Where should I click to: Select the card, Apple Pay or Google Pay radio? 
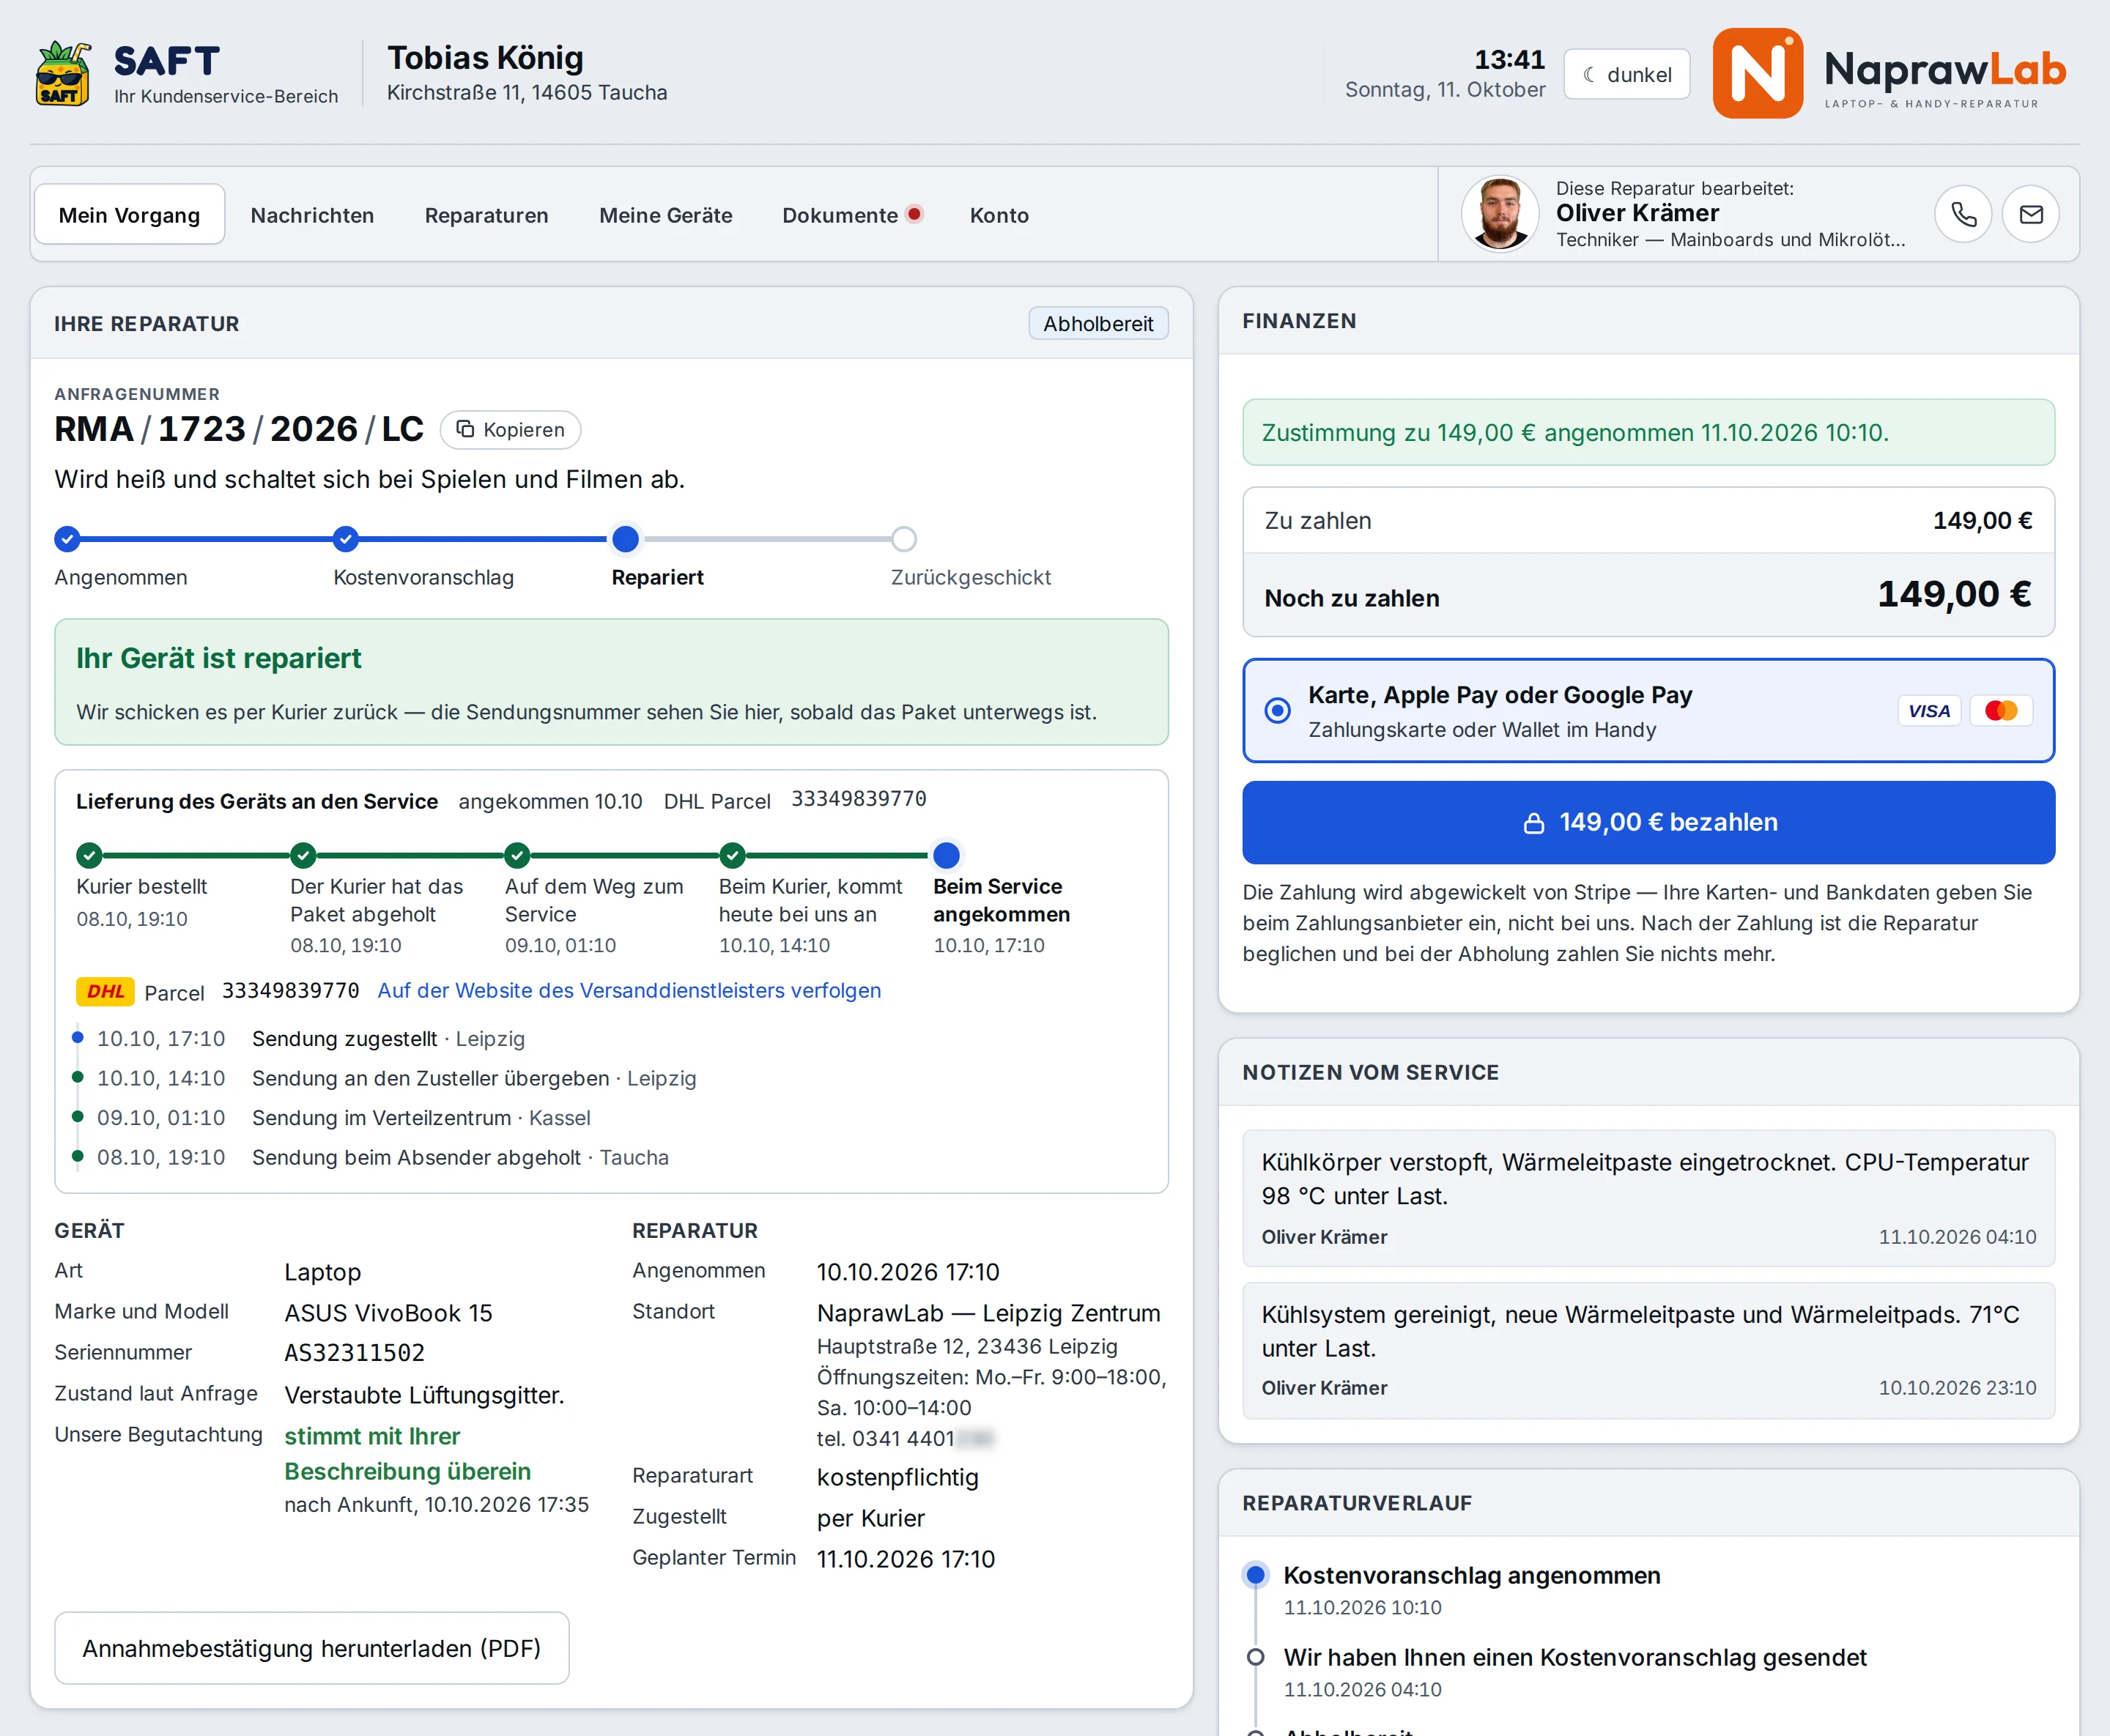(x=1277, y=711)
